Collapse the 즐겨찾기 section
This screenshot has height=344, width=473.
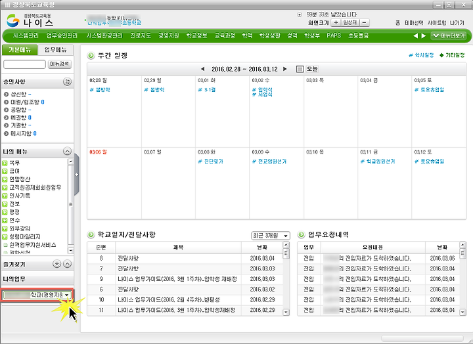click(x=67, y=264)
